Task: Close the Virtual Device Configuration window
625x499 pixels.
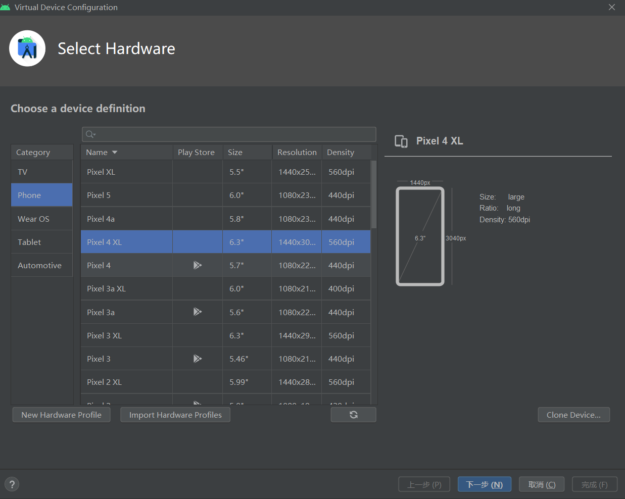Action: click(612, 7)
